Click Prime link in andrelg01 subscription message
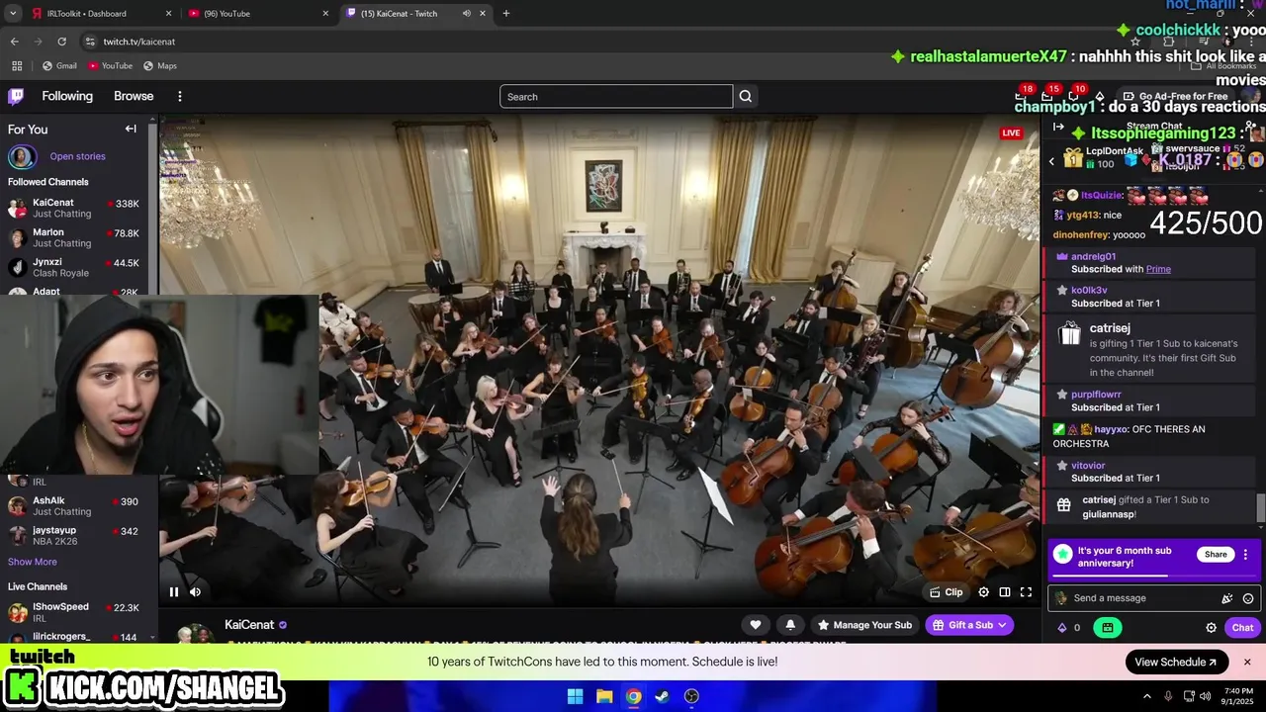The height and width of the screenshot is (712, 1266). point(1158,269)
